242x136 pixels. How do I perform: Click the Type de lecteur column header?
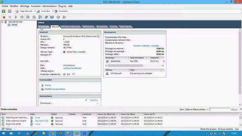tap(138, 58)
